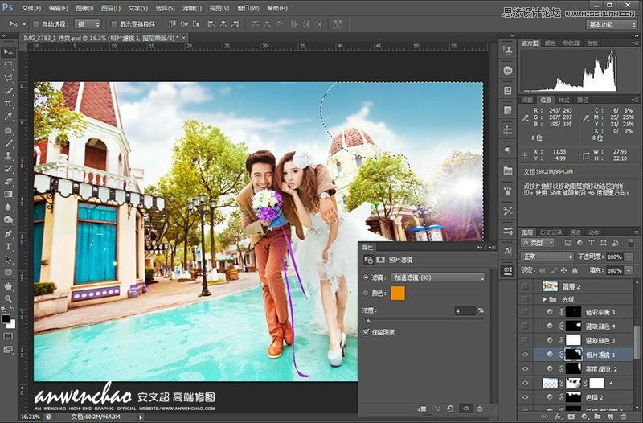This screenshot has width=643, height=423.
Task: Show the 色彩平衡 3 layer
Action: 526,312
